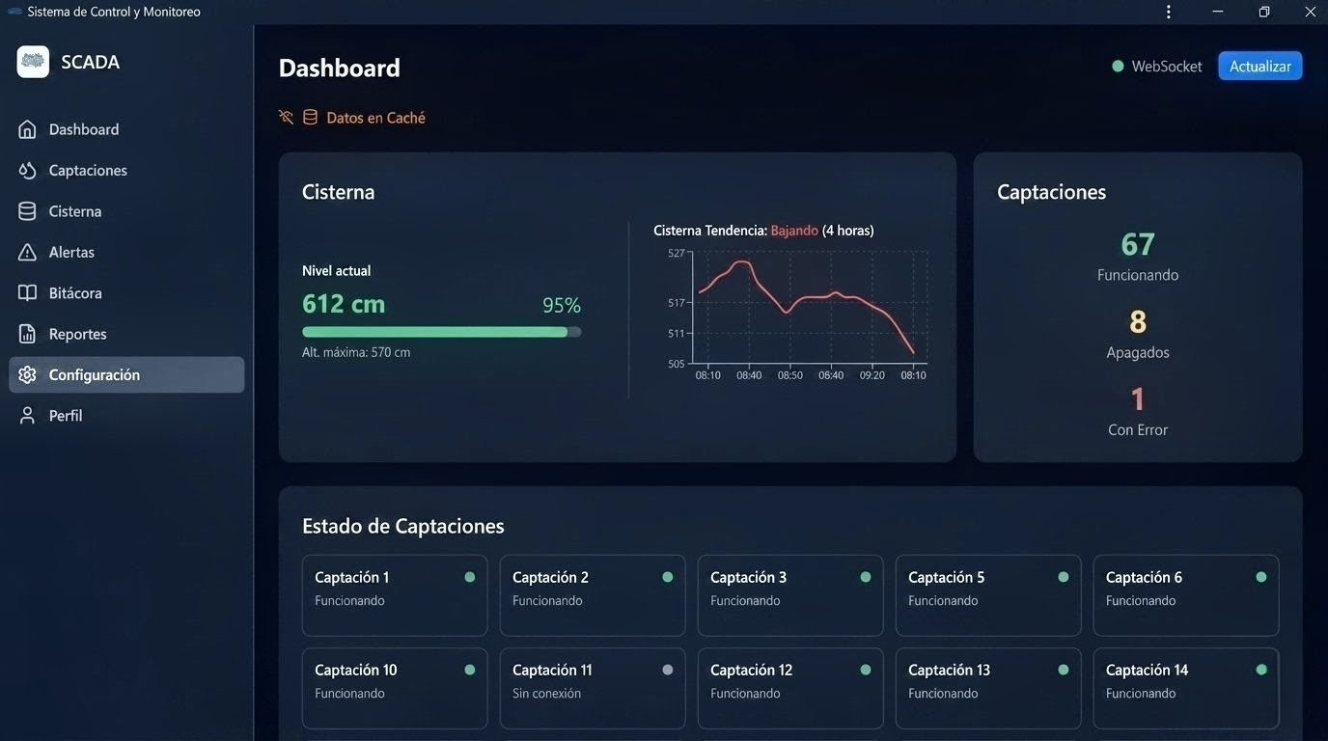Click the SCADA logo in the sidebar
This screenshot has width=1328, height=741.
[x=32, y=61]
